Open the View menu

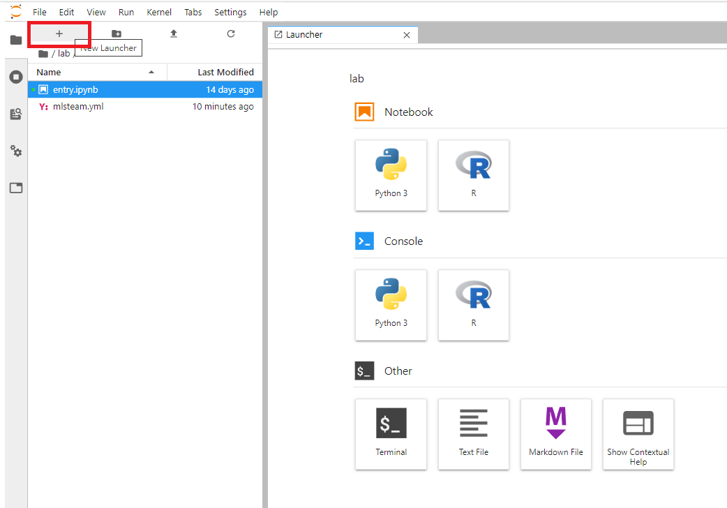click(x=96, y=12)
